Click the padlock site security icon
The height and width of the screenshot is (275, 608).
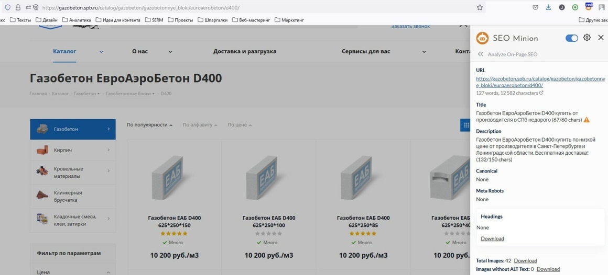tap(18, 7)
